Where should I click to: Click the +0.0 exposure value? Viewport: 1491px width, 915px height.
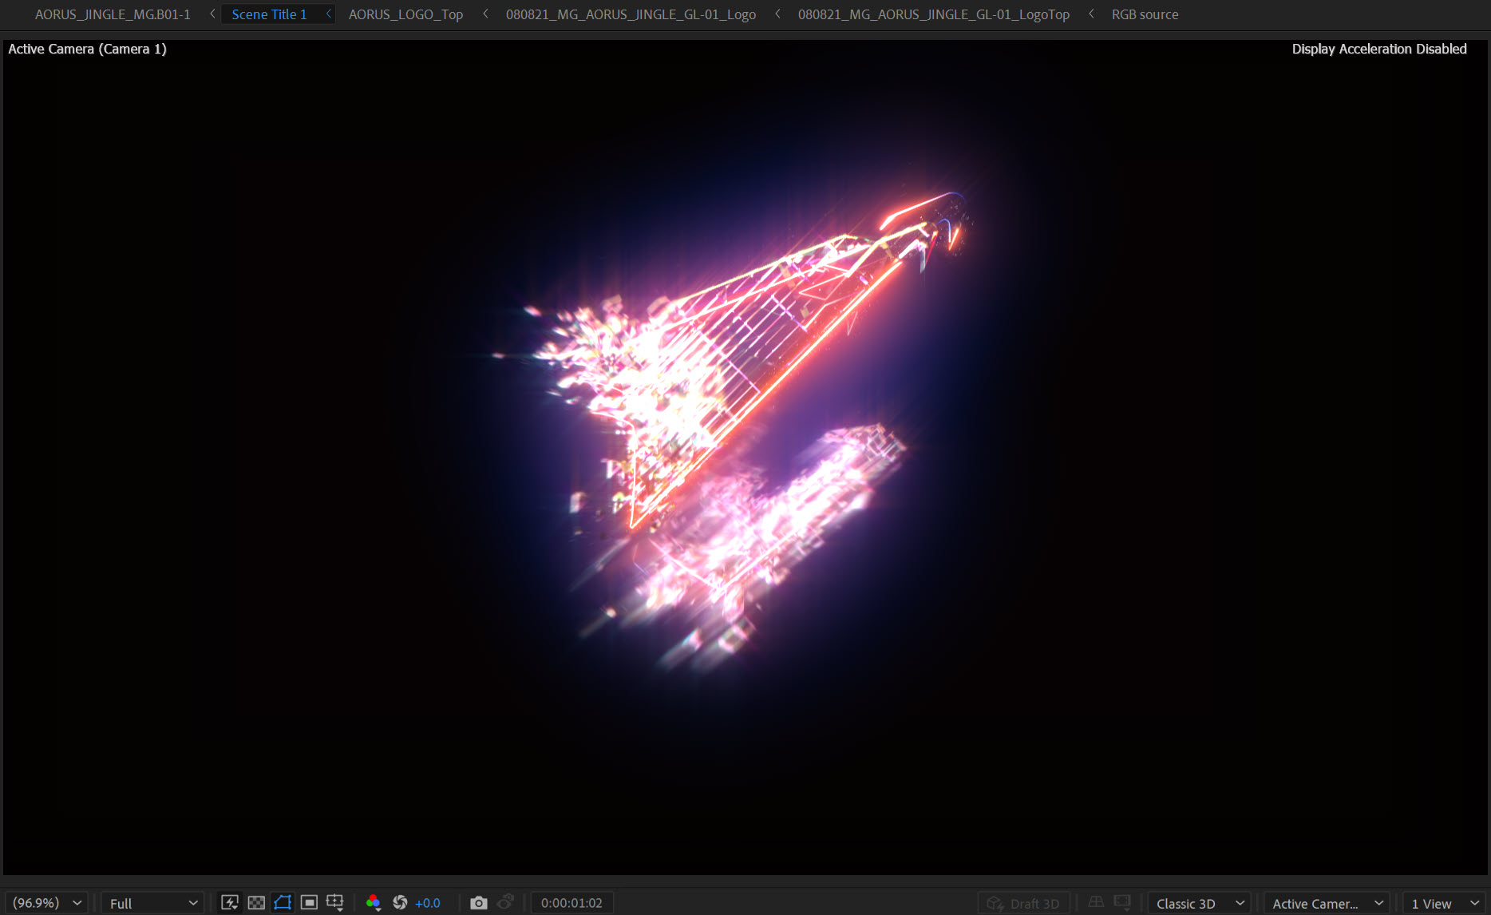(428, 903)
